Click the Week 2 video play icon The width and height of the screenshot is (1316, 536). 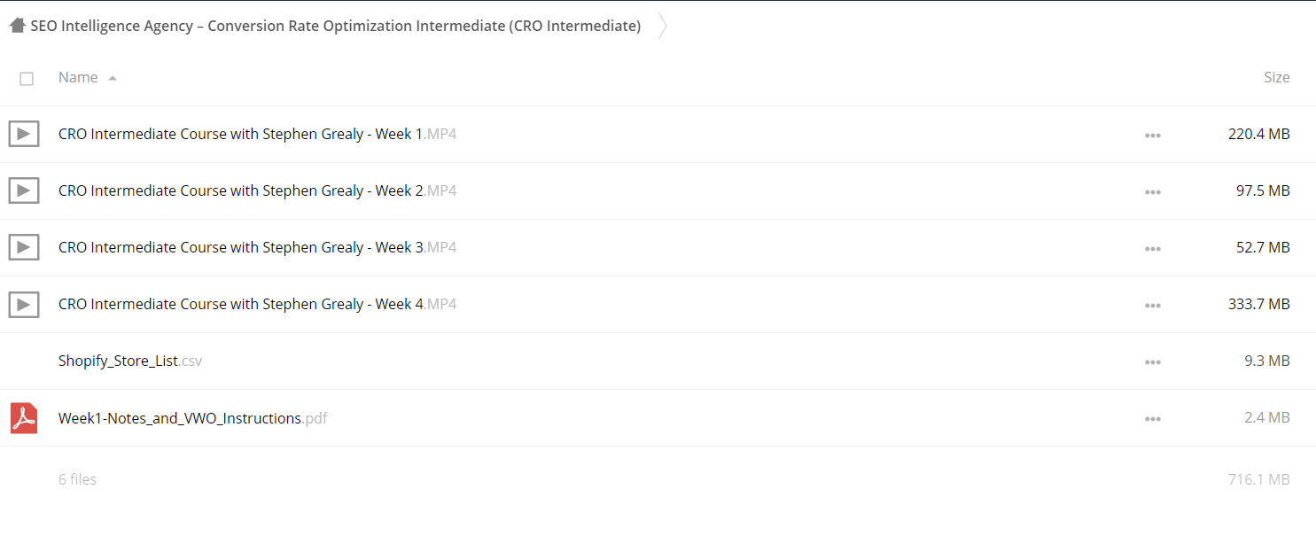pyautogui.click(x=24, y=191)
